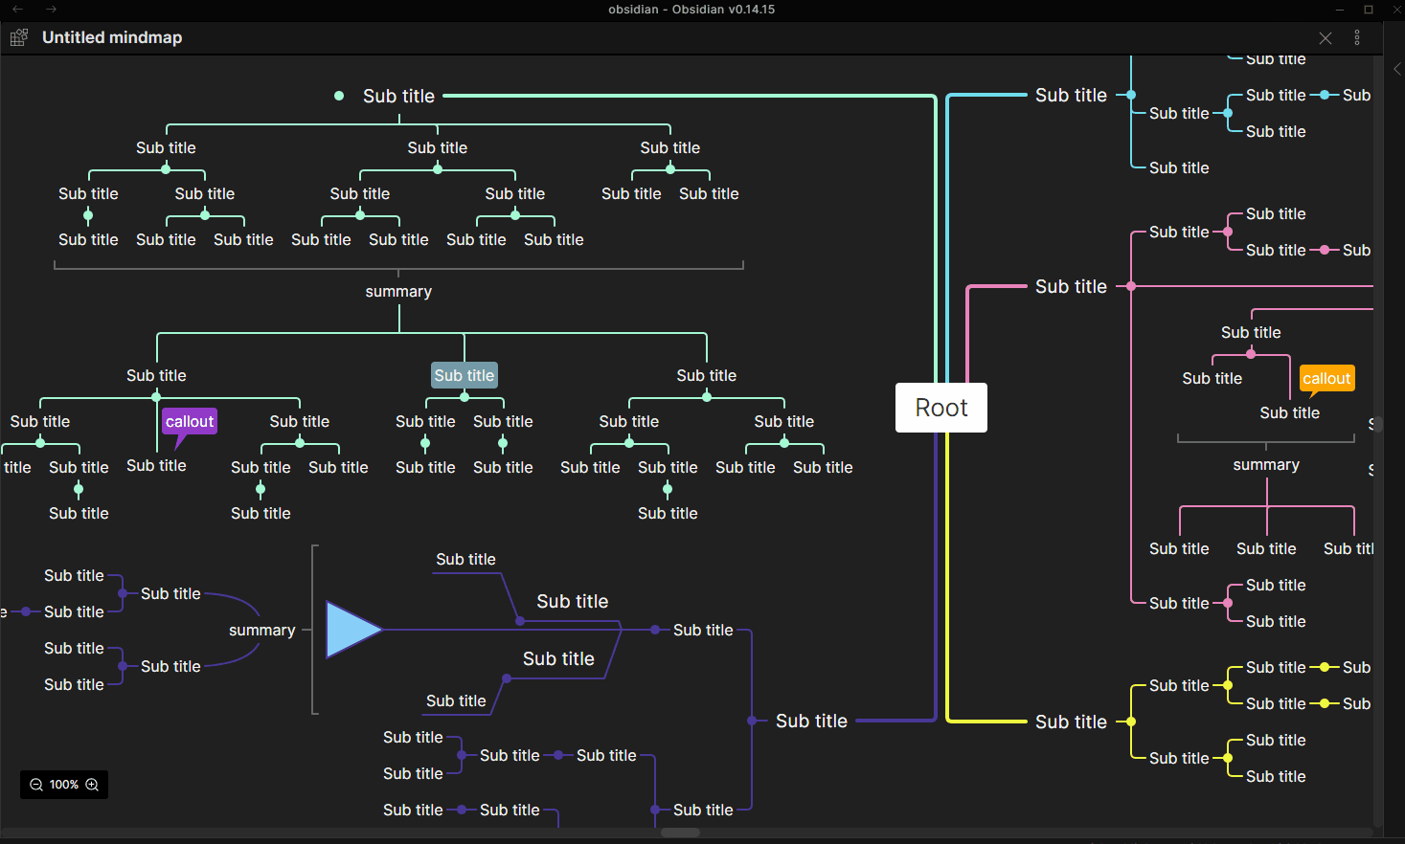Screen dimensions: 1405x844
Task: Collapse the yellow main branch using its dot
Action: point(1131,722)
